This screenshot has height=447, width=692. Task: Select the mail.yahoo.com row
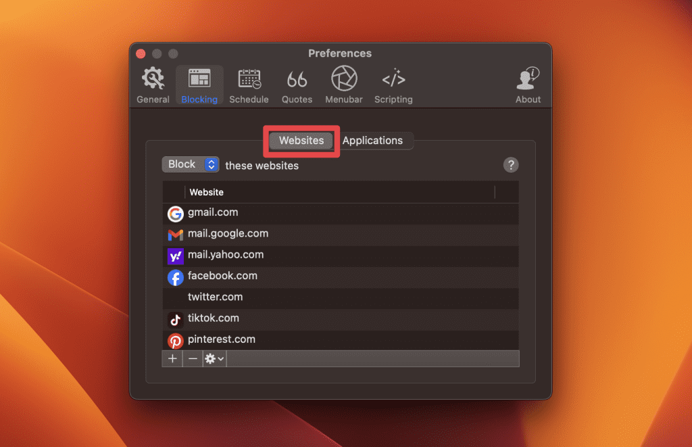tap(341, 256)
